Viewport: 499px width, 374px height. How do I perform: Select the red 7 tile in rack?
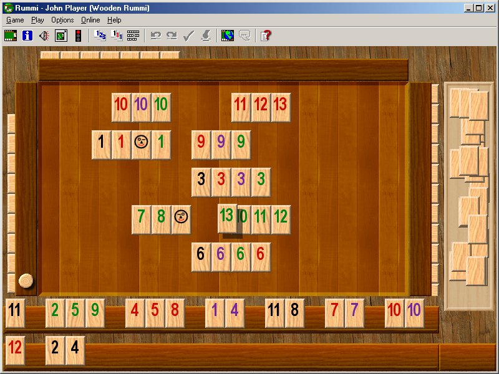[x=334, y=313]
